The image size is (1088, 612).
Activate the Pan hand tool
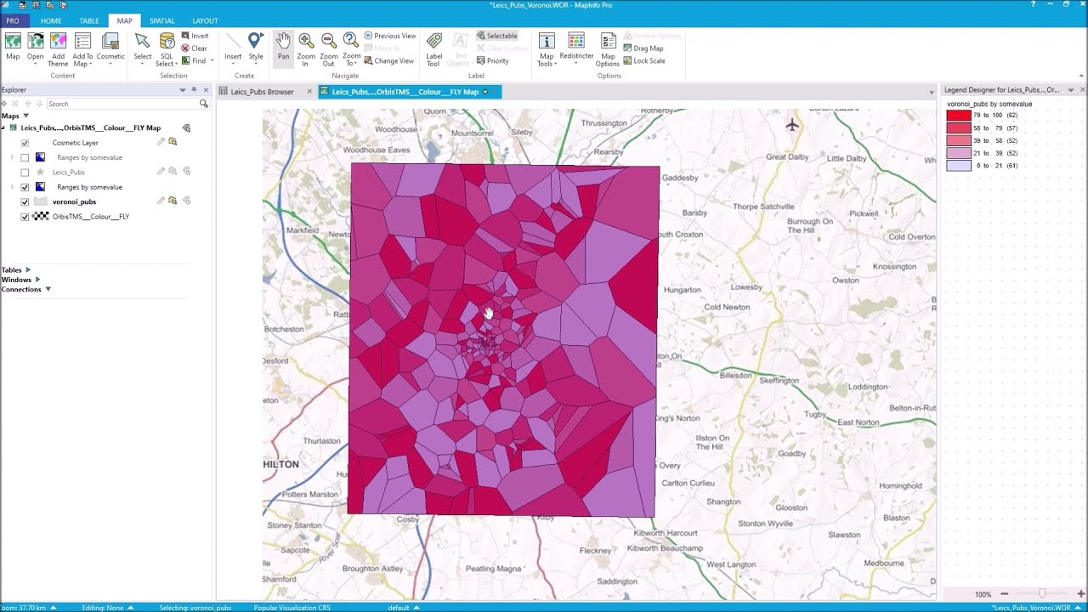(283, 47)
